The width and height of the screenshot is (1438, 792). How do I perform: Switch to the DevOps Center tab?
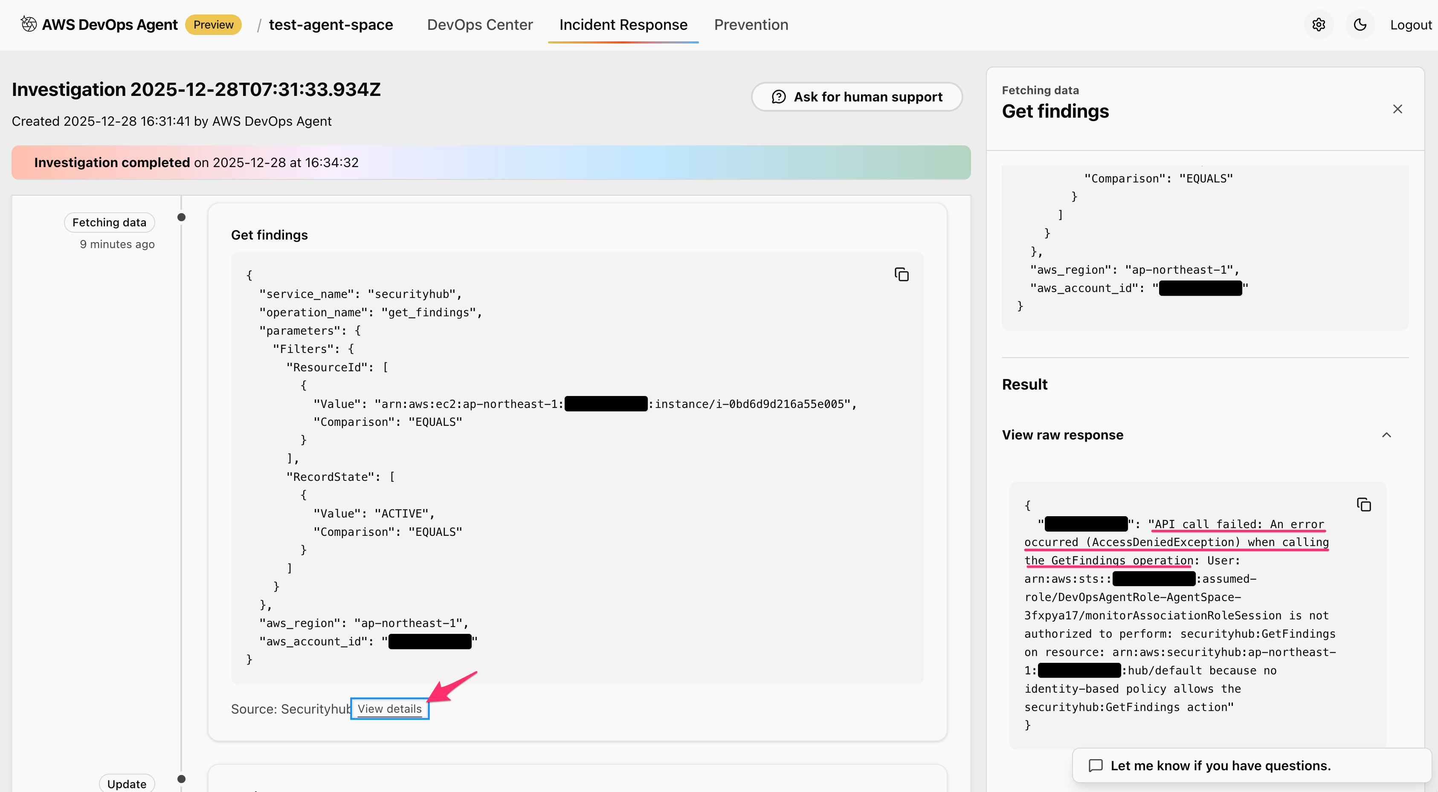pos(479,25)
